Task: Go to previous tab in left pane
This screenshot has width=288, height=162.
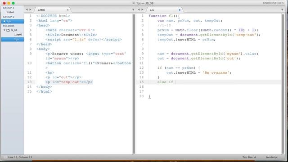Action: pos(27,9)
